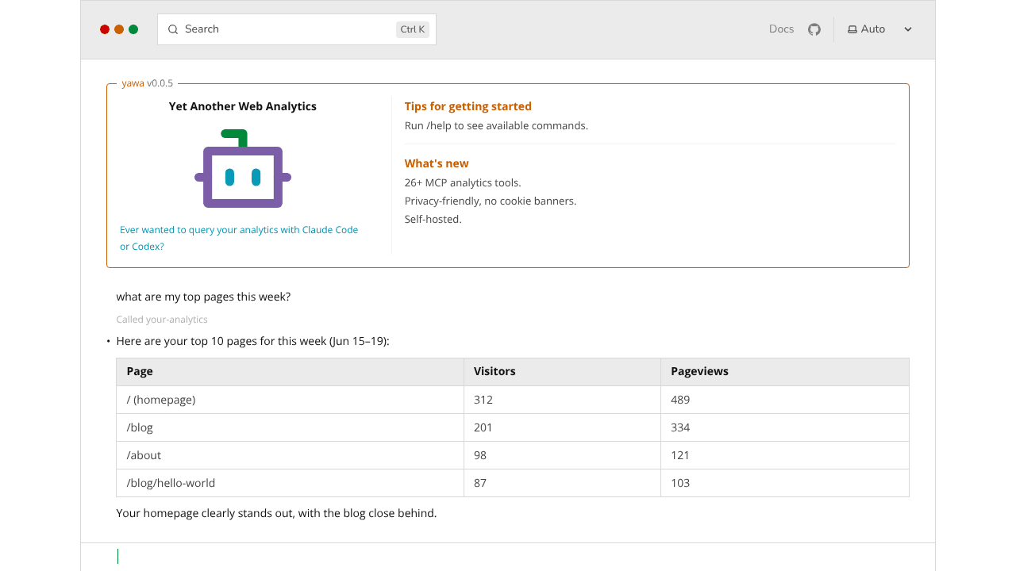Click the search magnifier icon

tap(173, 29)
